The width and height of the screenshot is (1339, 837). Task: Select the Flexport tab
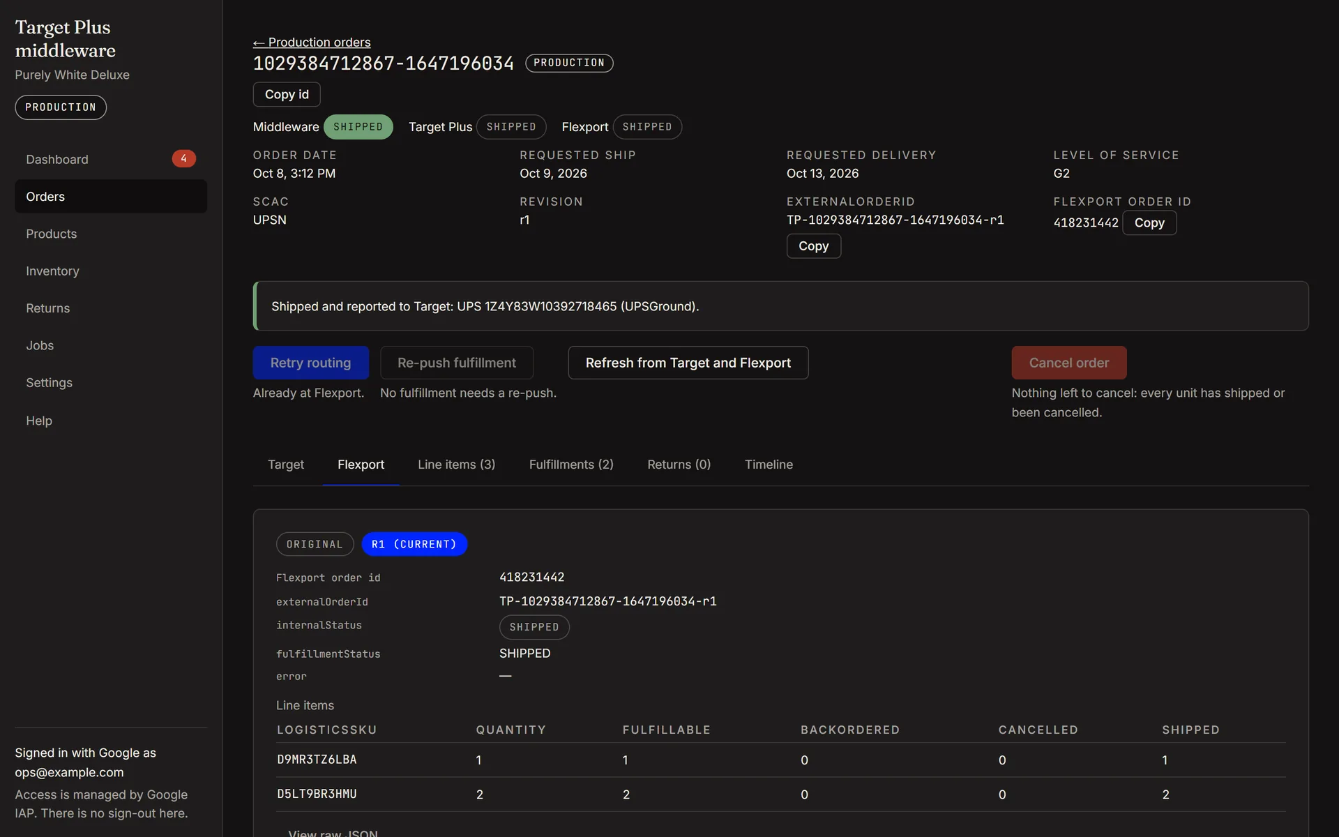(361, 465)
